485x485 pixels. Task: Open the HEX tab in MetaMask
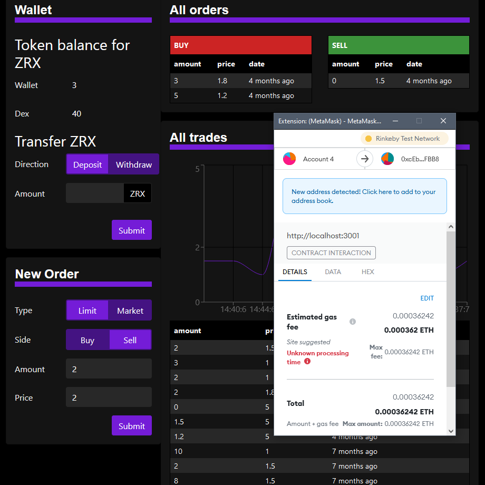coord(367,272)
